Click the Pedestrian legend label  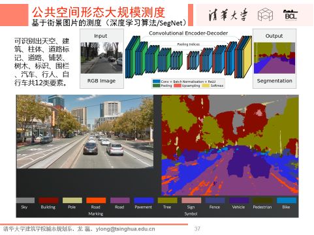click(262, 207)
